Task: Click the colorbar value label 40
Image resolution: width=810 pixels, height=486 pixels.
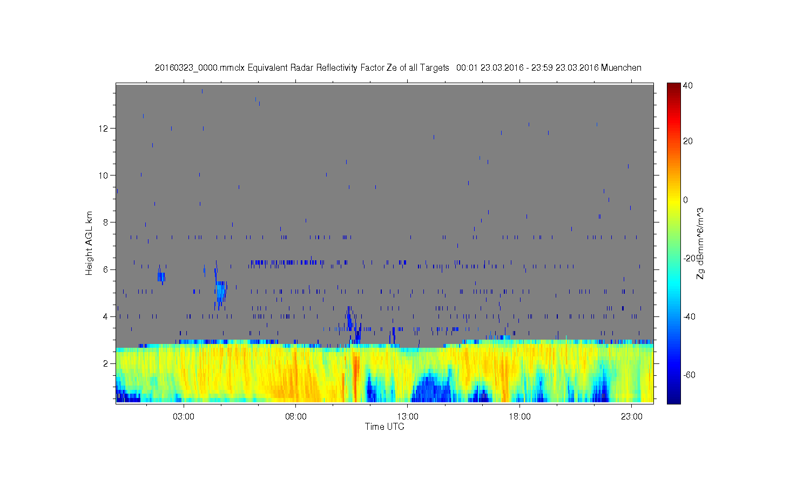Action: pyautogui.click(x=688, y=85)
